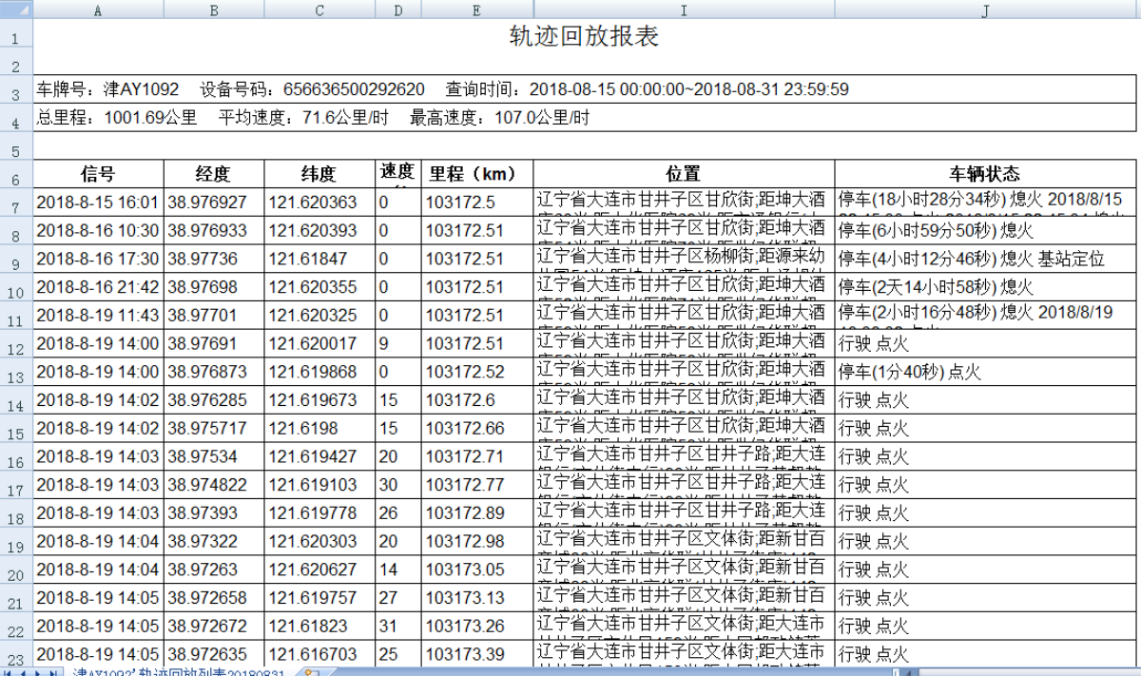Click the Select All corner triangle

point(16,10)
